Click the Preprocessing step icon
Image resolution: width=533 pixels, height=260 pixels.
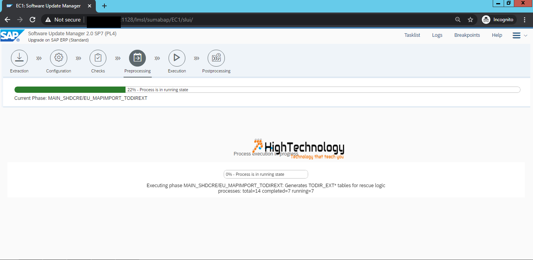click(x=138, y=58)
